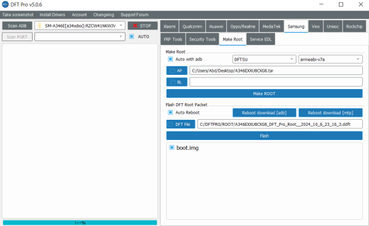
Task: Switch to the Unisoc tab
Action: [333, 26]
